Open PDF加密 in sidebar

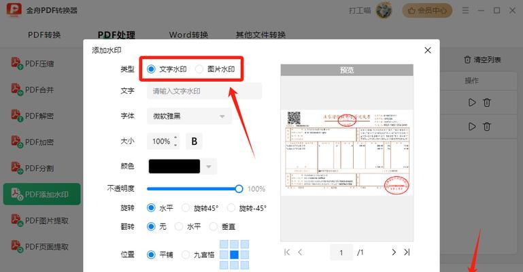click(x=33, y=141)
